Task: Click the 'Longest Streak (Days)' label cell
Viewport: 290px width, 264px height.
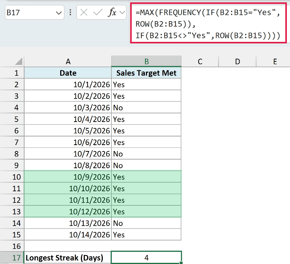Action: coord(68,258)
